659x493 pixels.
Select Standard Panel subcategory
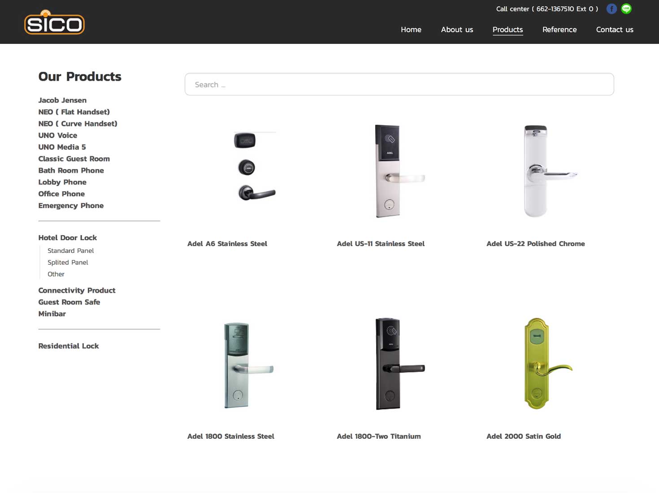tap(70, 251)
